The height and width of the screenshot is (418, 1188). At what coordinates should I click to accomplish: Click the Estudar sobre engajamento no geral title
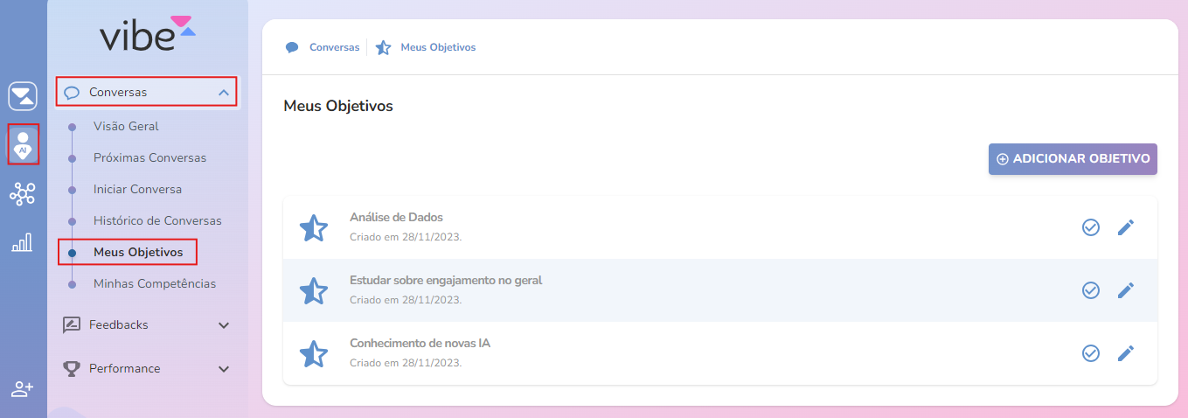tap(446, 281)
